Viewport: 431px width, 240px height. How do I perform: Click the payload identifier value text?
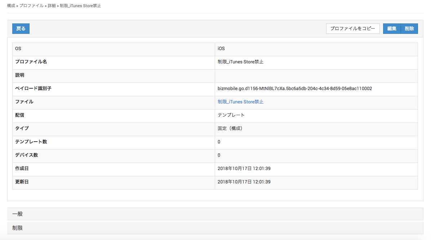tap(294, 89)
